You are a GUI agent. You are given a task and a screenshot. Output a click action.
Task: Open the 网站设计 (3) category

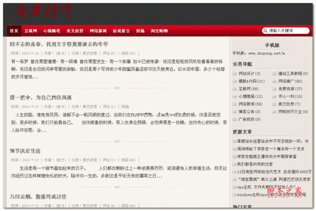coord(250,74)
